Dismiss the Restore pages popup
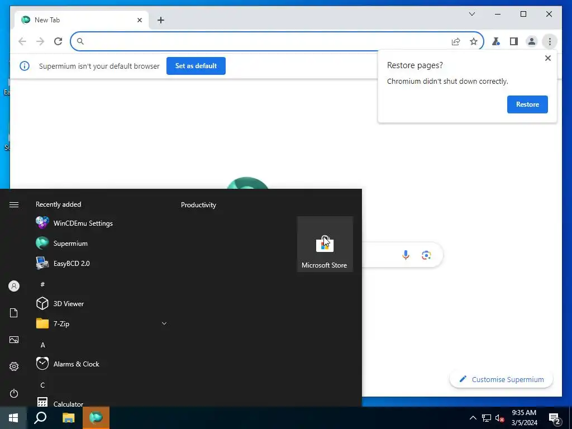The width and height of the screenshot is (572, 429). 547,58
